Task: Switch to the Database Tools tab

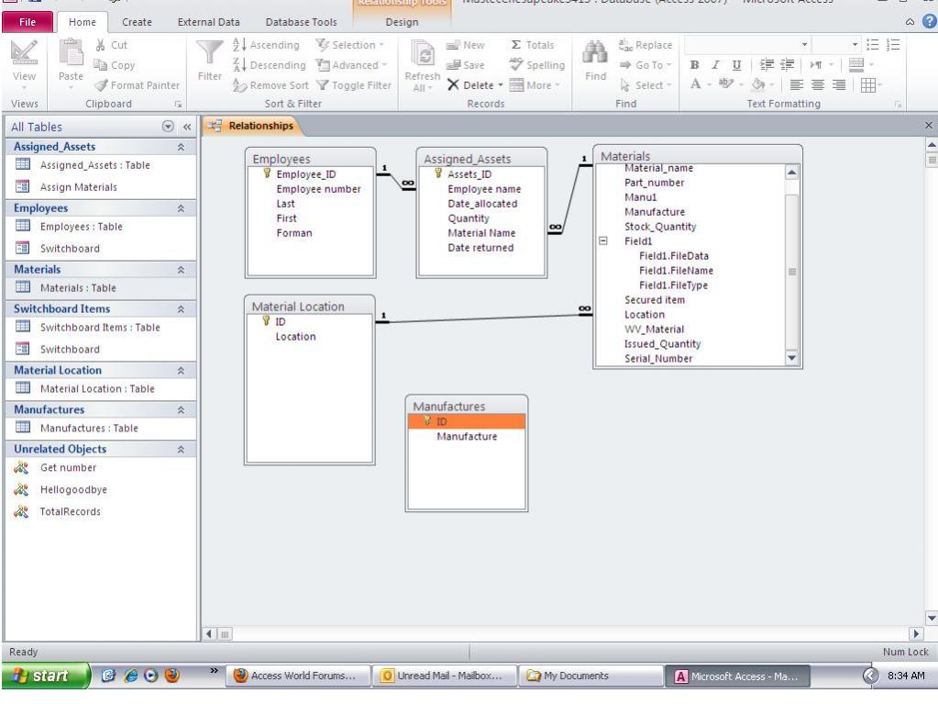Action: click(x=301, y=22)
